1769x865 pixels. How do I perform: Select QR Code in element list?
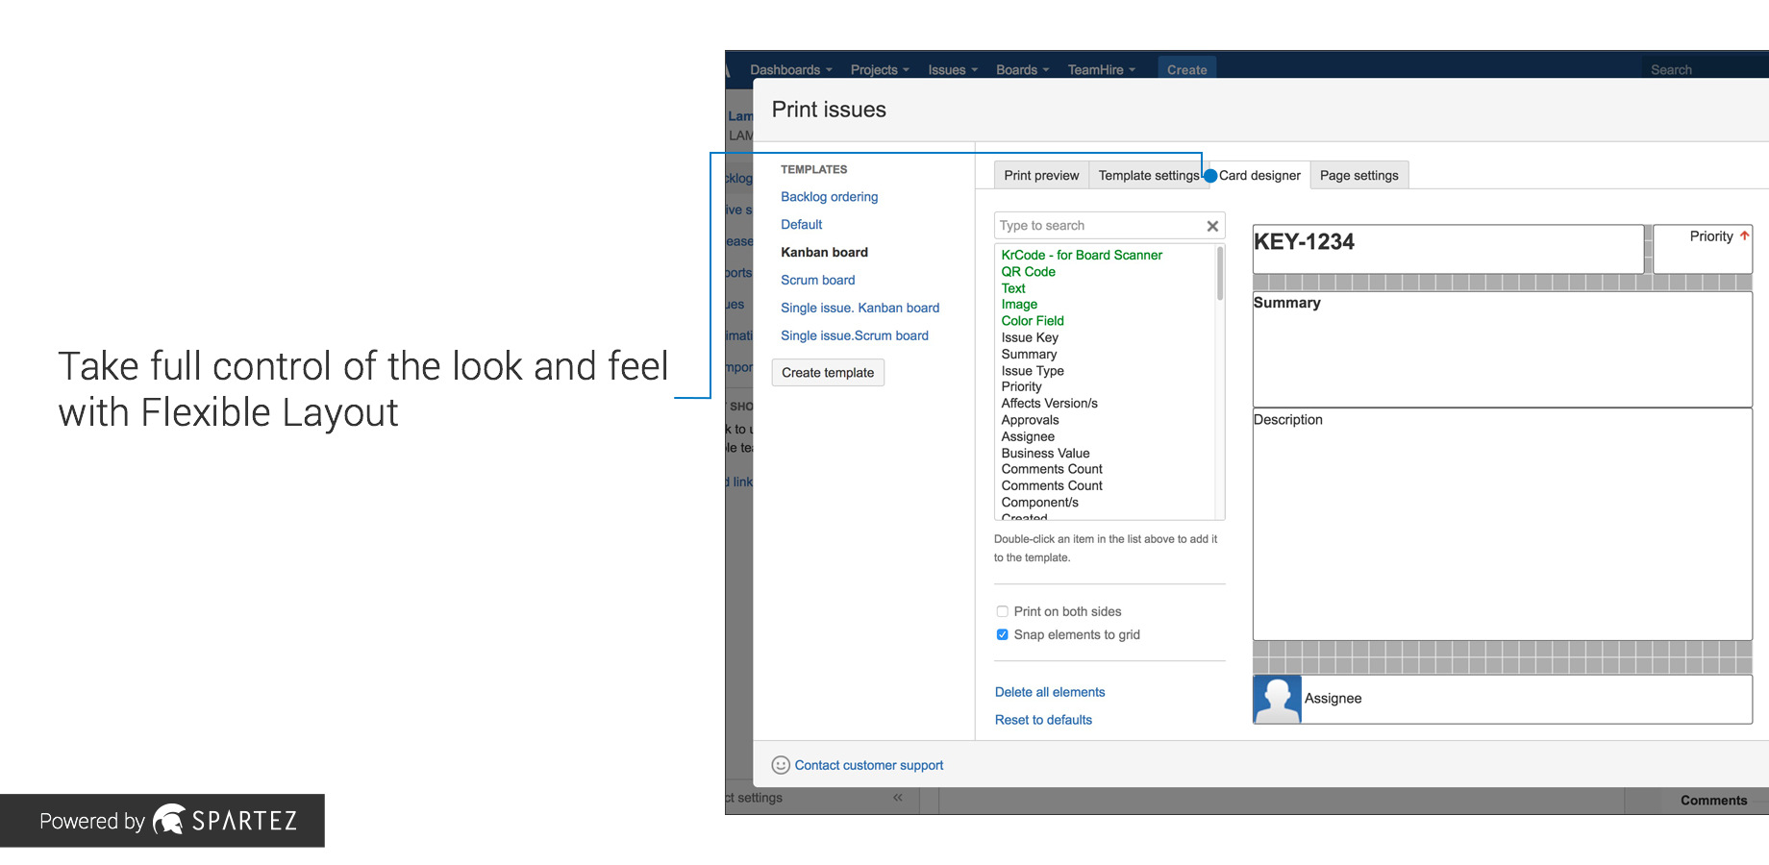point(1029,272)
